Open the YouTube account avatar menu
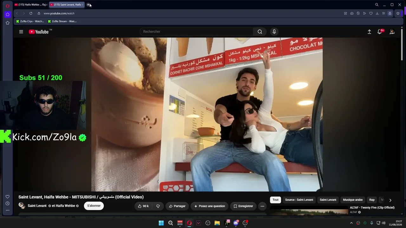The height and width of the screenshot is (228, 406). (392, 32)
